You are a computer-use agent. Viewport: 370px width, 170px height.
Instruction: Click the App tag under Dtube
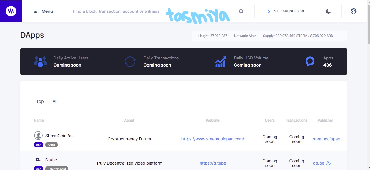coord(39,169)
